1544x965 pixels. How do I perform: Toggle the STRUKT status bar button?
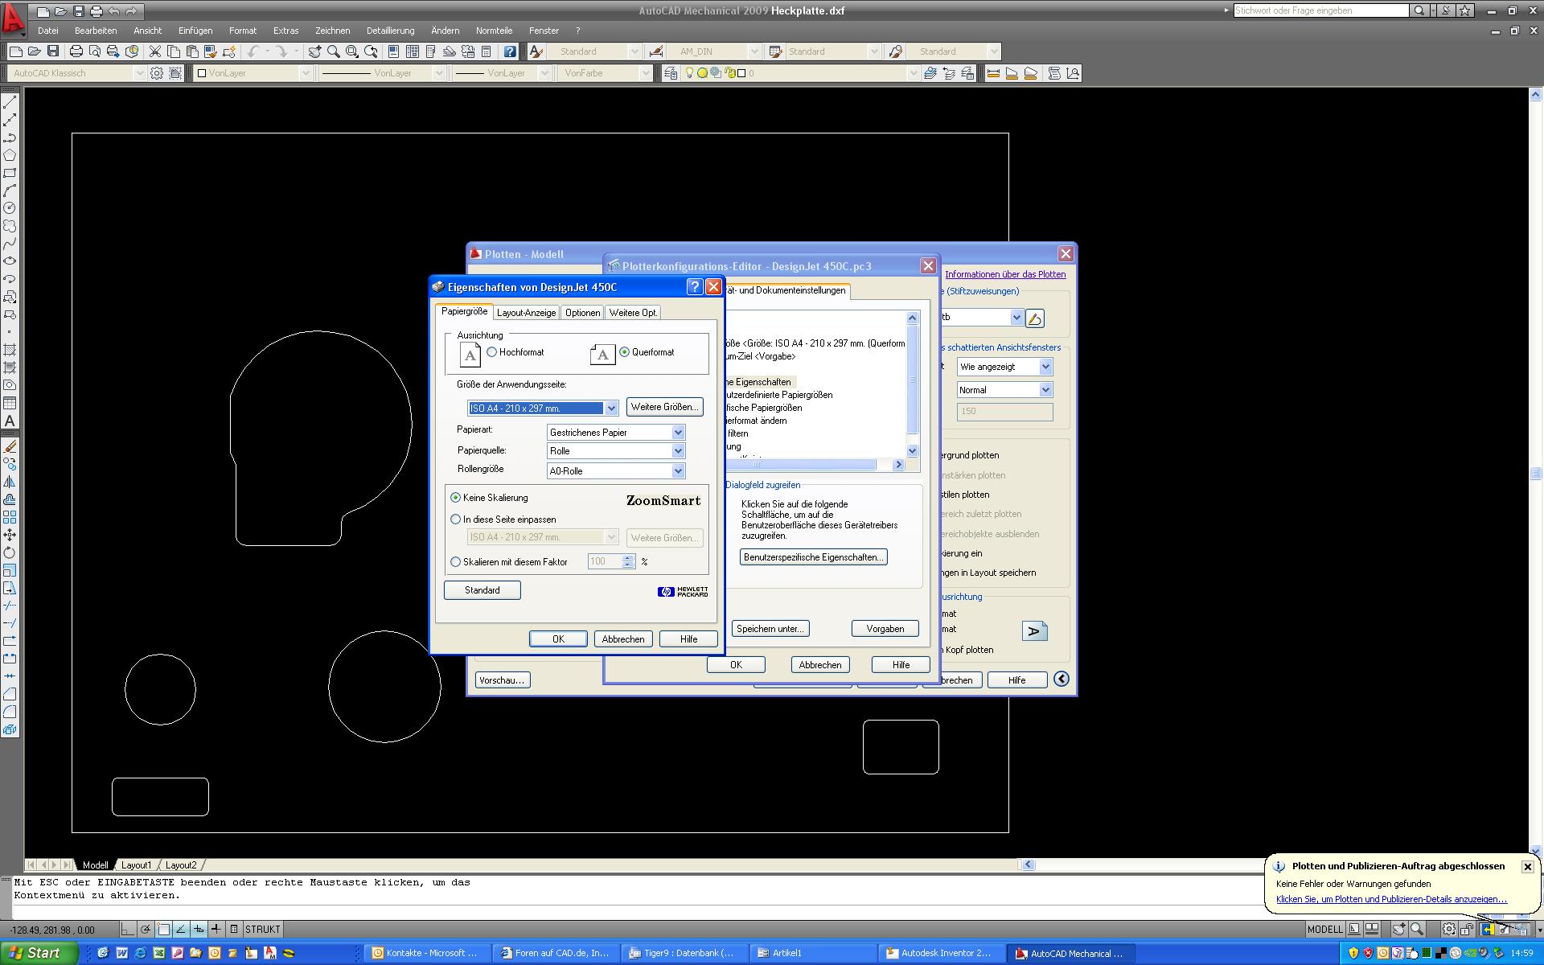pyautogui.click(x=262, y=930)
